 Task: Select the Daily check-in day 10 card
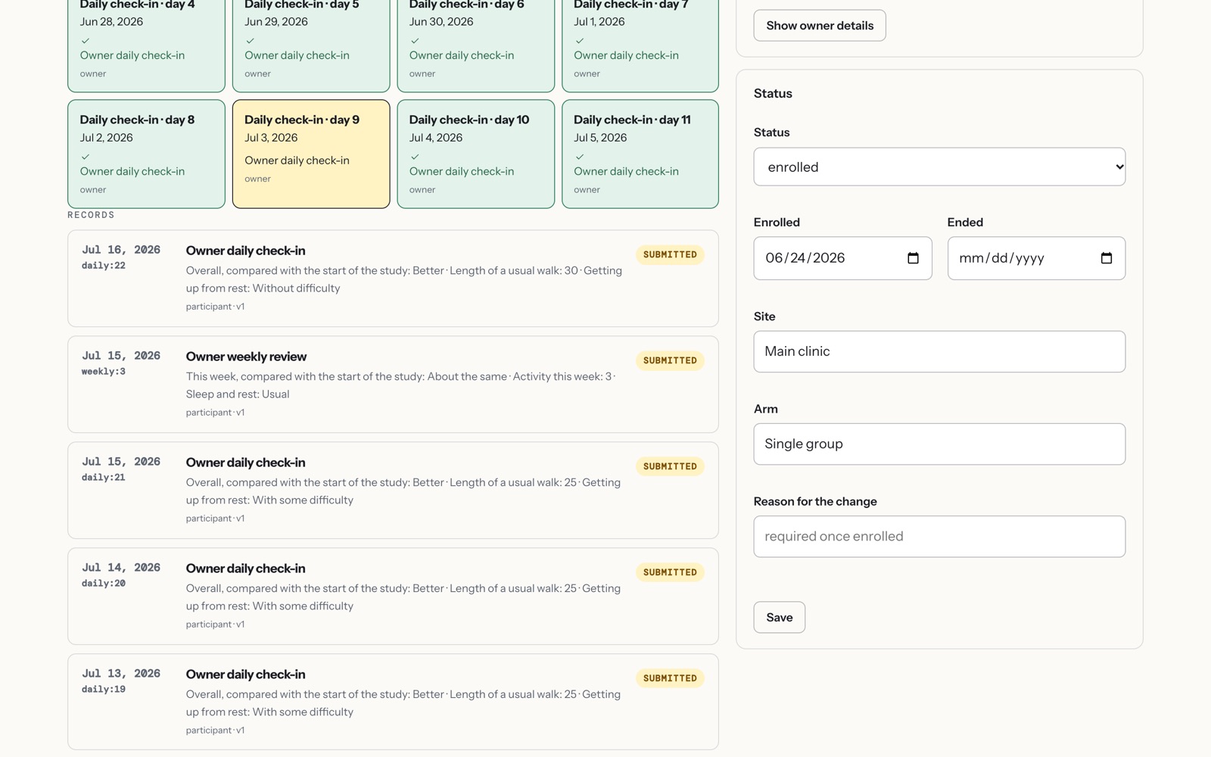[475, 154]
